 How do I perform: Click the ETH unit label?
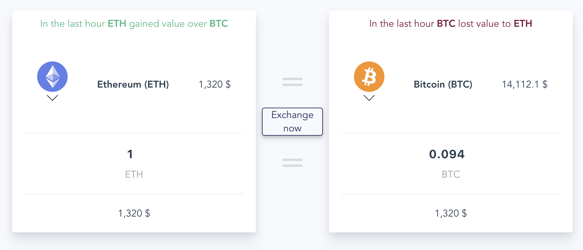coord(134,174)
